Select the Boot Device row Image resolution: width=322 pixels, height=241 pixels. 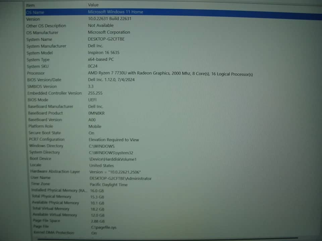coord(40,158)
